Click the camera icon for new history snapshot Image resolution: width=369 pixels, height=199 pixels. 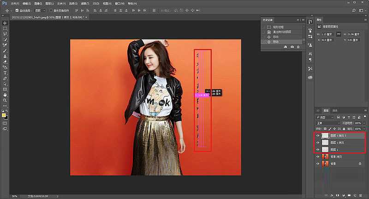(292, 47)
